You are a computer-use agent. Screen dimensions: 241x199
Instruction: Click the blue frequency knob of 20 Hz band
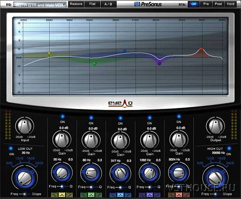[62, 173]
